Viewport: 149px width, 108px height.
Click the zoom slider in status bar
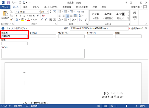coord(126,106)
